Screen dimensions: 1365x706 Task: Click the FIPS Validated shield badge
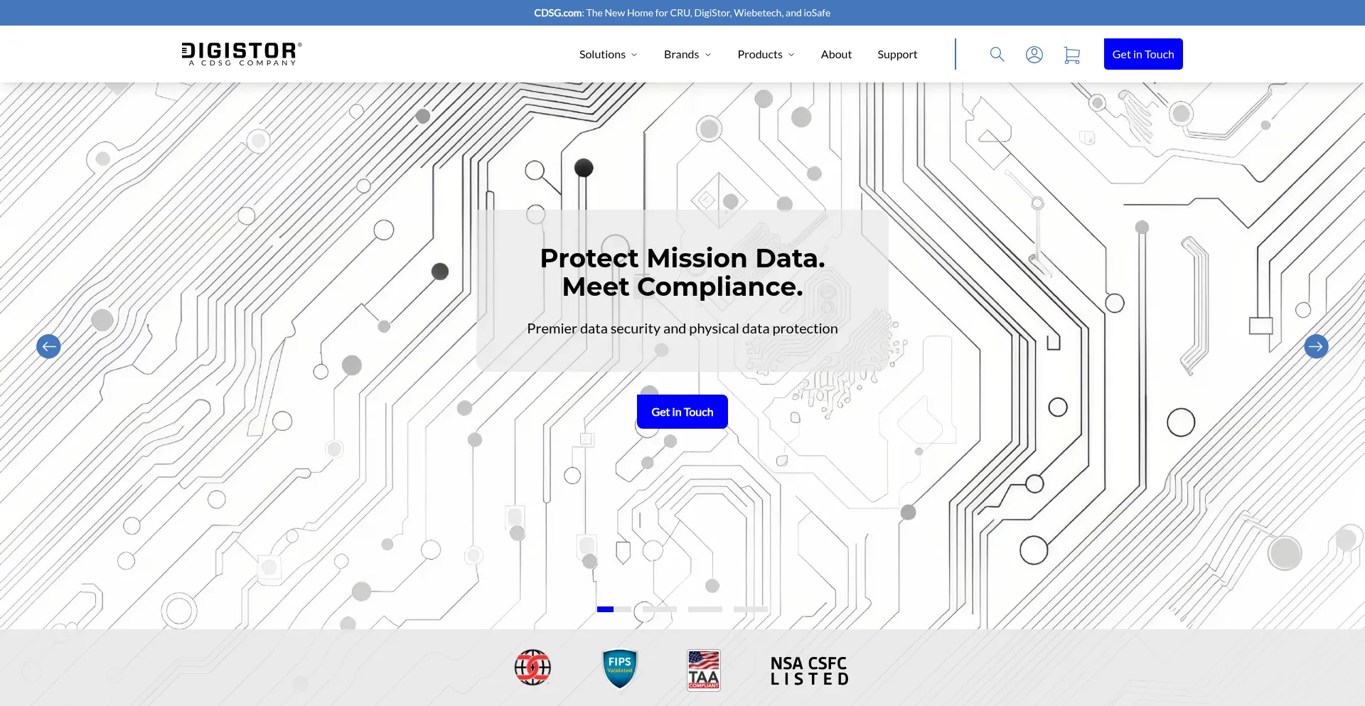click(x=619, y=668)
